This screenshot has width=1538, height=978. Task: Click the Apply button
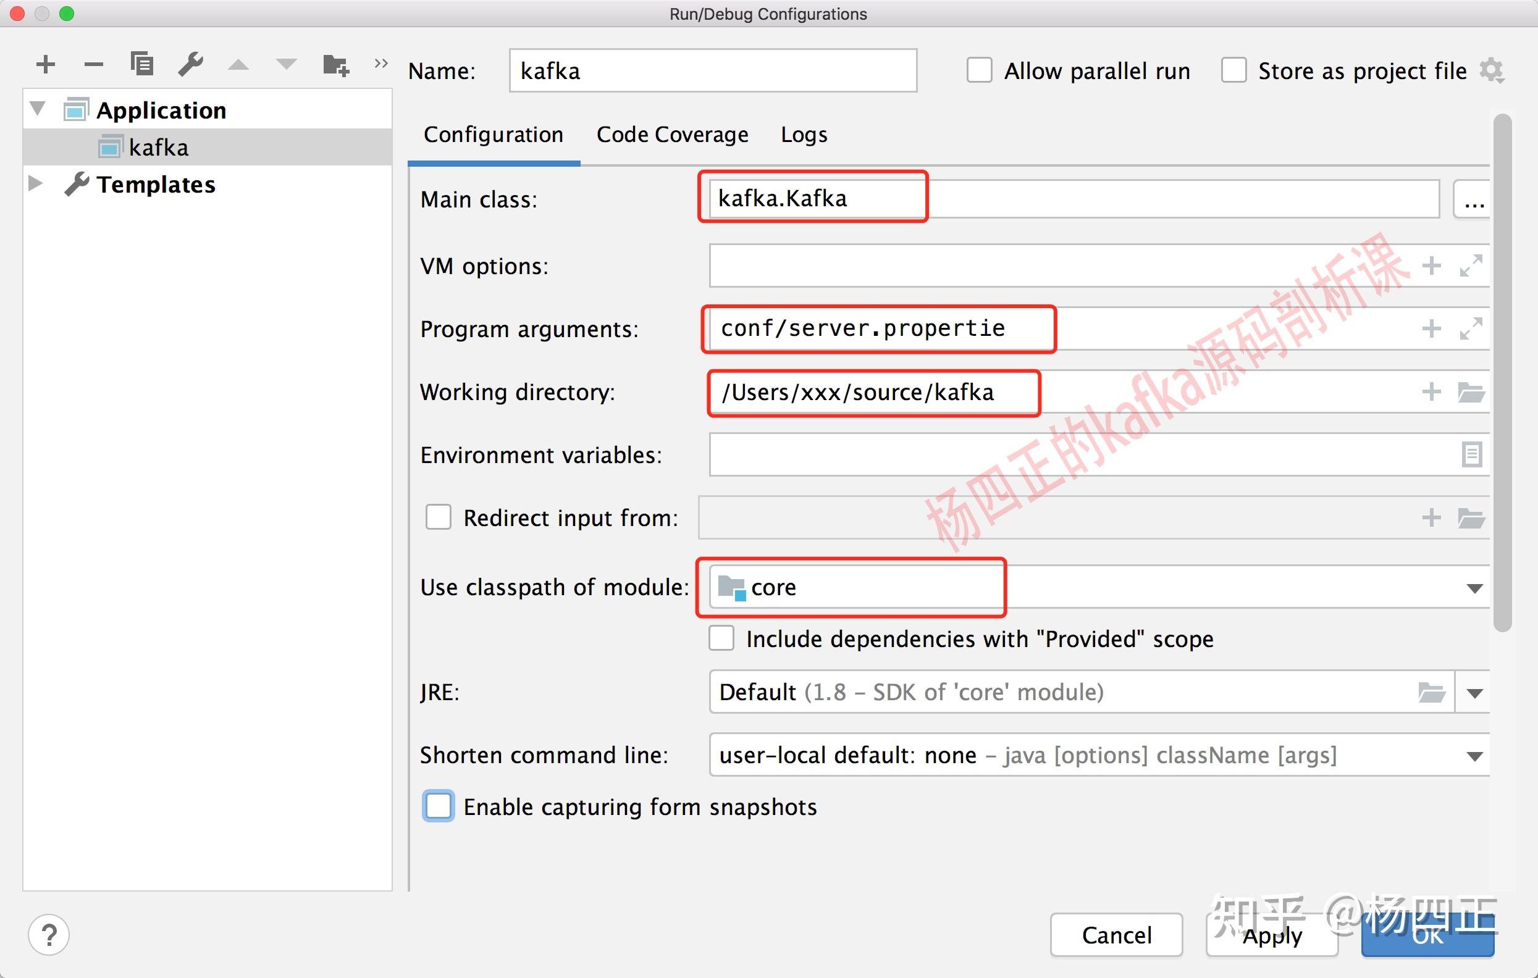pos(1272,935)
